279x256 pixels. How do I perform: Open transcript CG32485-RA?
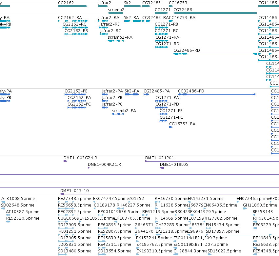point(147,21)
